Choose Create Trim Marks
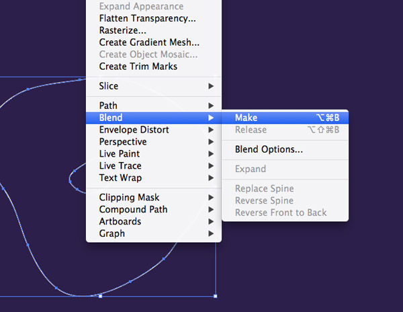The height and width of the screenshot is (312, 403). coord(138,67)
